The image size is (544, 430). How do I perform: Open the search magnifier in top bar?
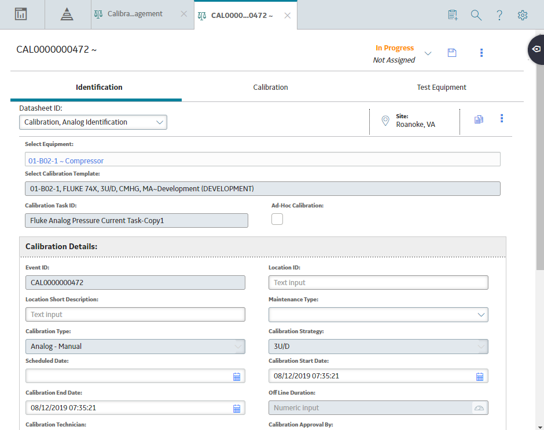tap(476, 15)
